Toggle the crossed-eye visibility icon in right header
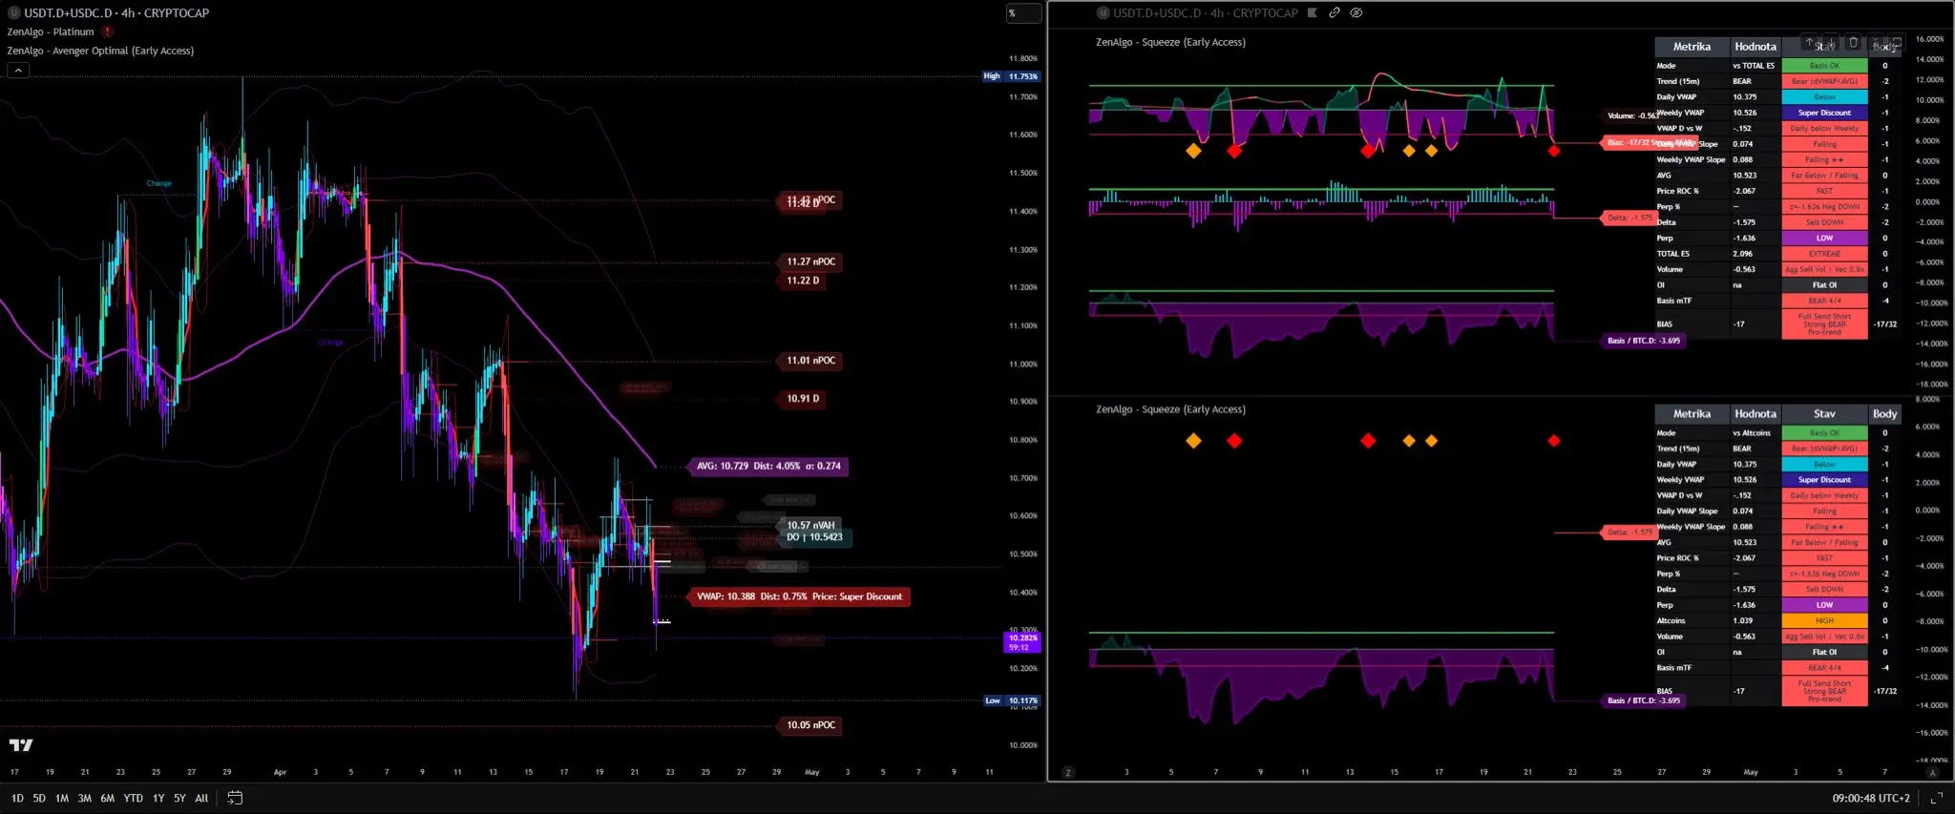Viewport: 1955px width, 814px height. pyautogui.click(x=1356, y=13)
